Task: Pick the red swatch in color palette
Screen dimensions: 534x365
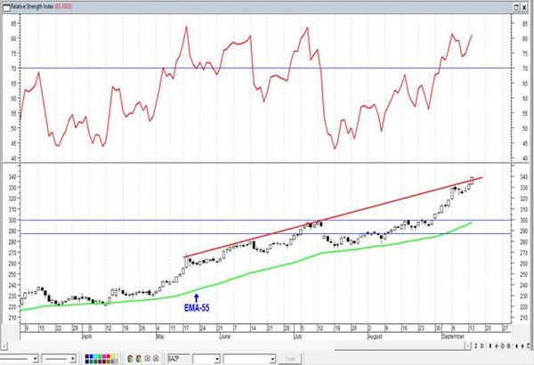Action: pos(109,356)
